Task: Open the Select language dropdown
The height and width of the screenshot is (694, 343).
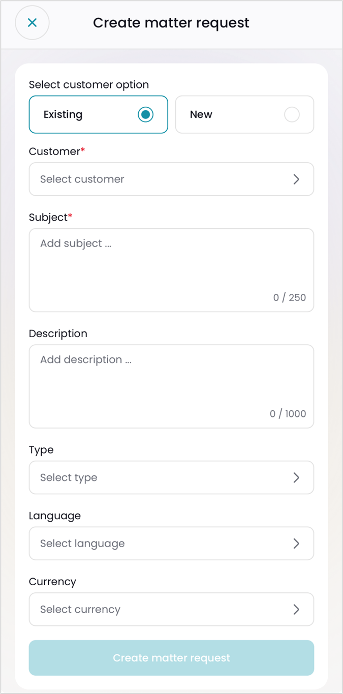Action: pos(163,544)
